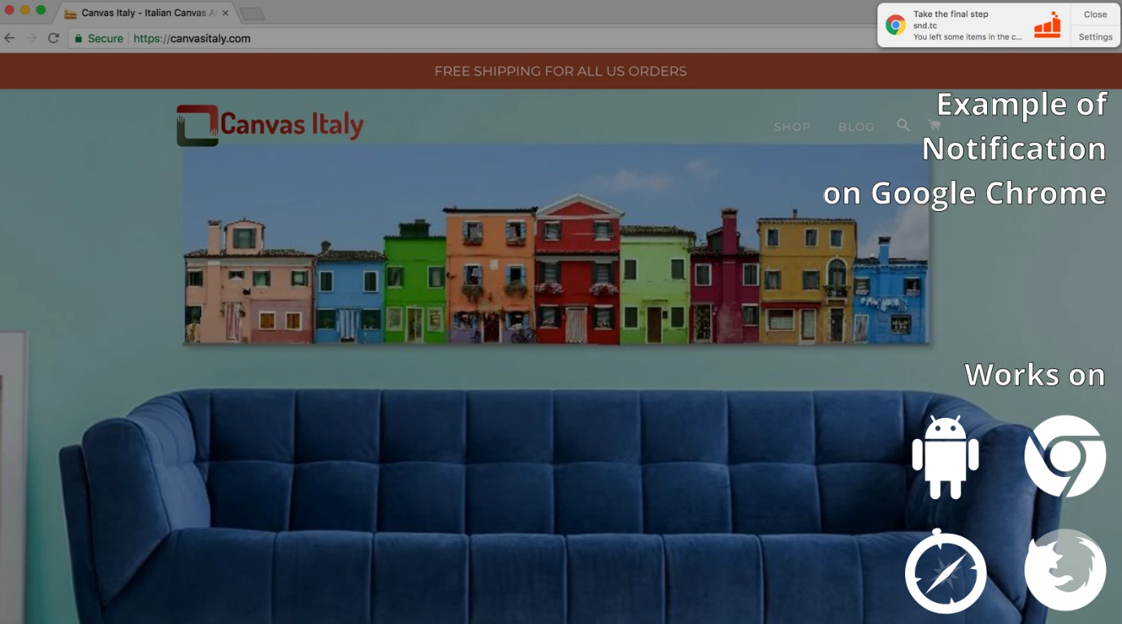Open notification Settings
The height and width of the screenshot is (624, 1122).
tap(1095, 37)
